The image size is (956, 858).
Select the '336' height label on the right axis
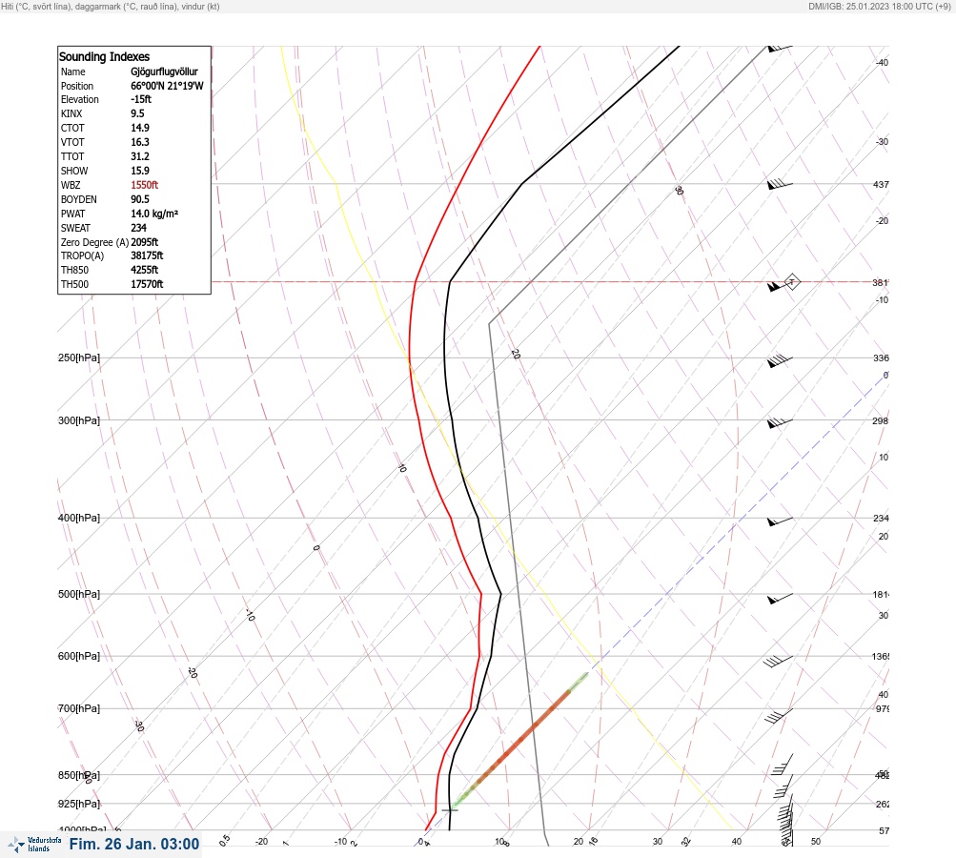pos(881,357)
